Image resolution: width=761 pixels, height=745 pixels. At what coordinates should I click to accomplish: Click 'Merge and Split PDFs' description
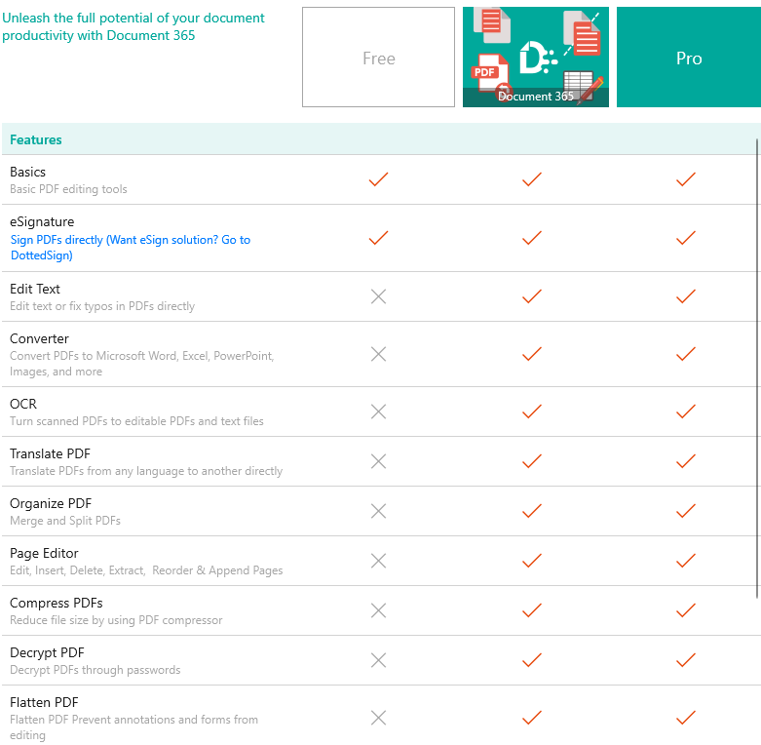[65, 521]
